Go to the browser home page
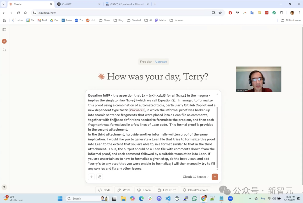Screen dimensions: 303x203 pos(26,13)
